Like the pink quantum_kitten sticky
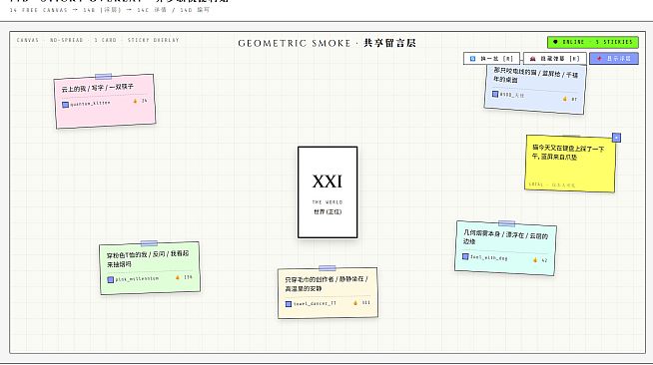The image size is (653, 365). point(140,101)
